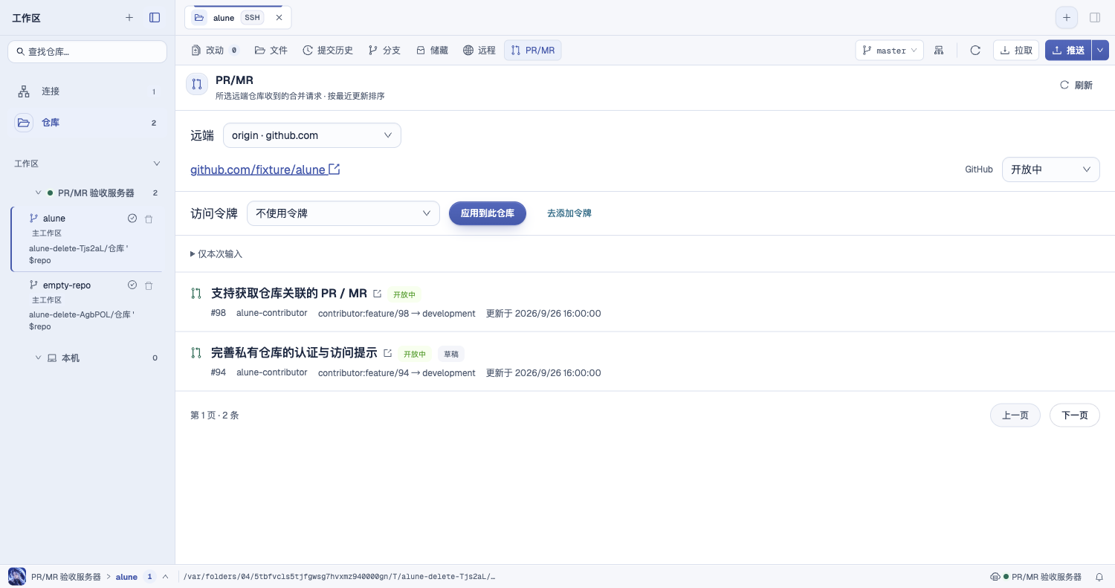The height and width of the screenshot is (588, 1115).
Task: Switch to the 改动 tab
Action: pyautogui.click(x=215, y=50)
